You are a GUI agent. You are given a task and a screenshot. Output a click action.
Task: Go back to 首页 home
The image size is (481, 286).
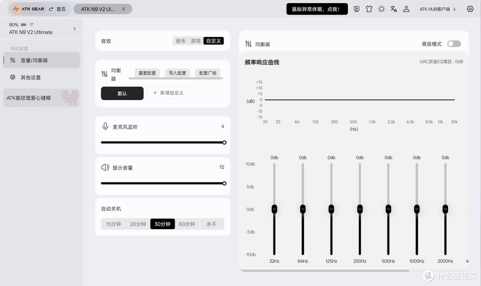point(57,9)
